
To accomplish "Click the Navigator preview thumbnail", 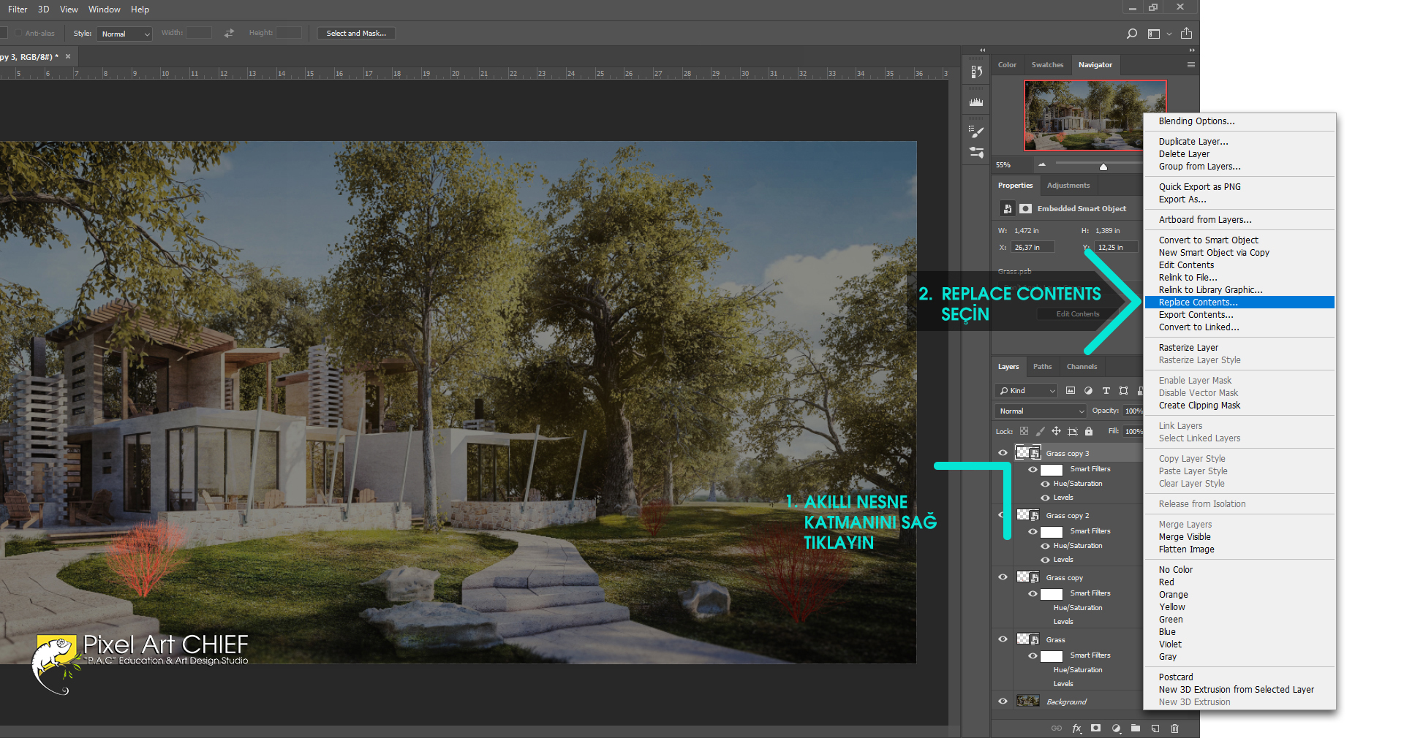I will coord(1095,115).
